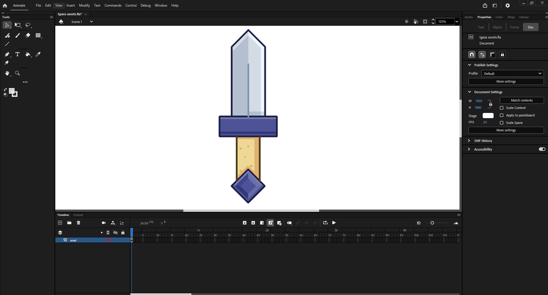Enable the Scale Content checkbox
548x295 pixels.
[x=502, y=108]
